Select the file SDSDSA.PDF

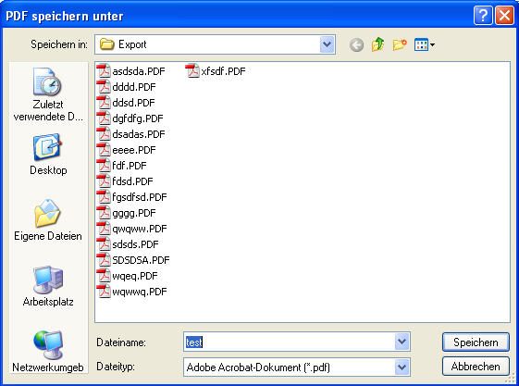133,260
